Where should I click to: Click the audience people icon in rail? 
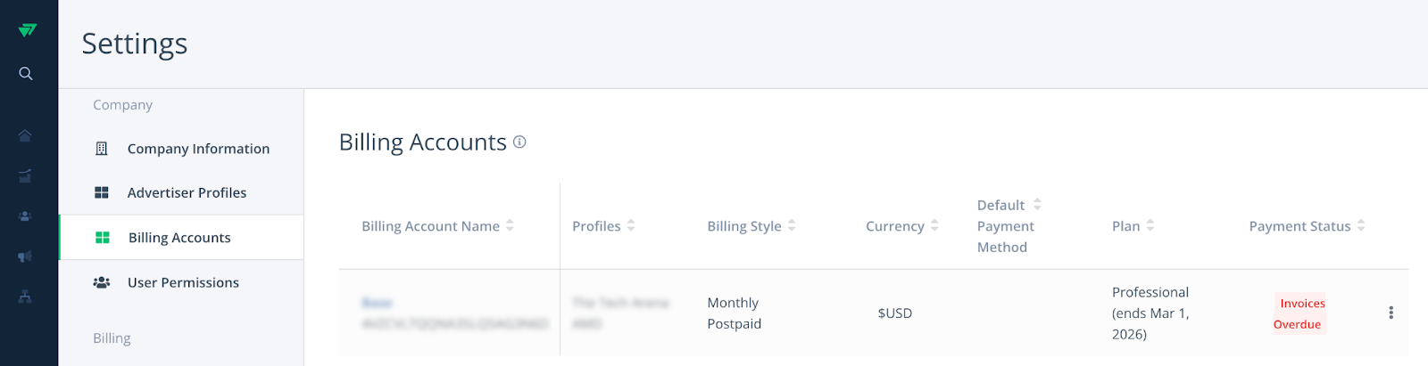25,216
